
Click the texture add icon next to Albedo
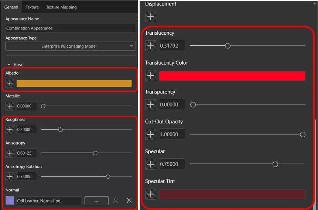pyautogui.click(x=10, y=83)
